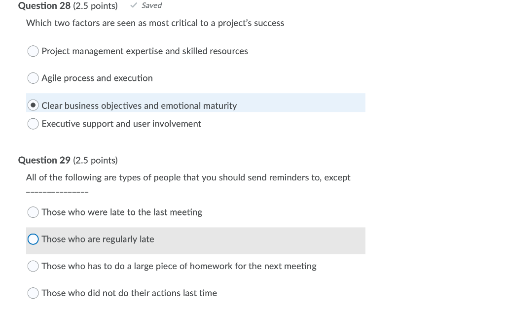Select 'Those who were late to the last meeting'

(x=33, y=212)
